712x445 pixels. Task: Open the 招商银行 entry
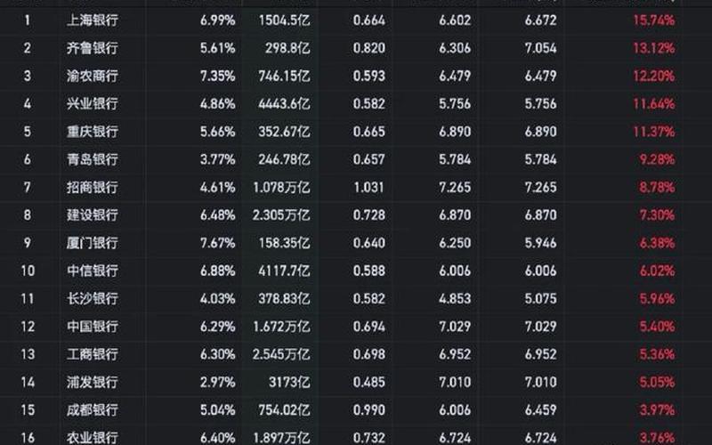[x=93, y=187]
